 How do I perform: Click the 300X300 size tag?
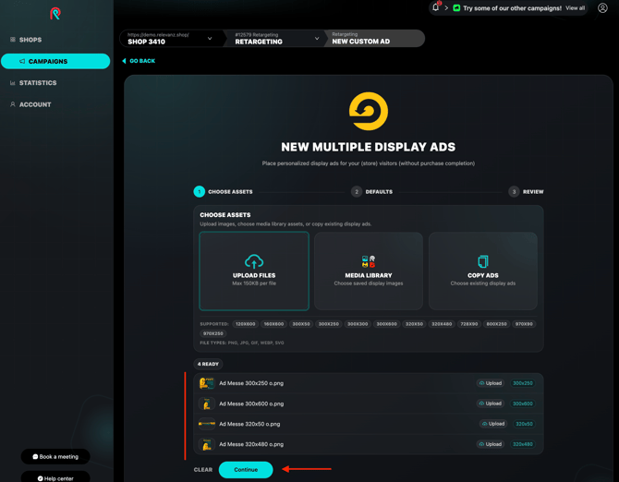point(358,324)
